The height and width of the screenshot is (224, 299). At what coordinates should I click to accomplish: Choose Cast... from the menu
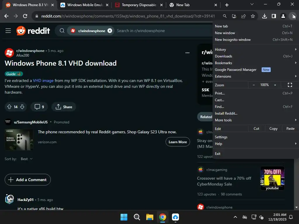coord(255,100)
